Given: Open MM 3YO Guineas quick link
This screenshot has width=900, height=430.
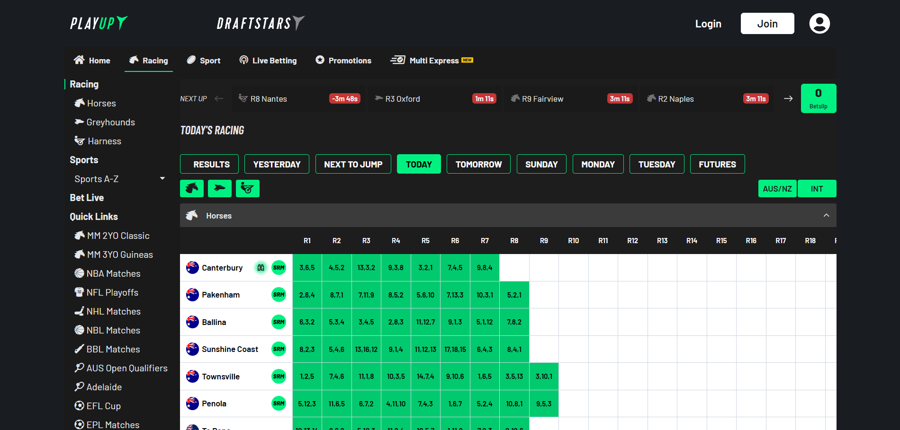Looking at the screenshot, I should (114, 254).
